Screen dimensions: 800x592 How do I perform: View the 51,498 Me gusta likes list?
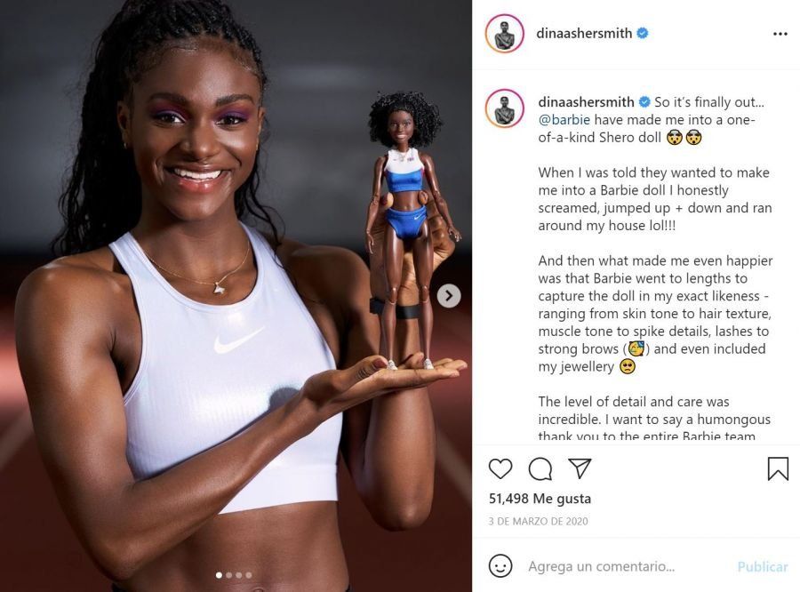click(x=540, y=499)
